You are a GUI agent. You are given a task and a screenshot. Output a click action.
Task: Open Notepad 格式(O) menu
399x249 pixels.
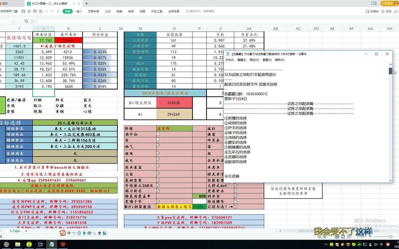click(x=254, y=60)
